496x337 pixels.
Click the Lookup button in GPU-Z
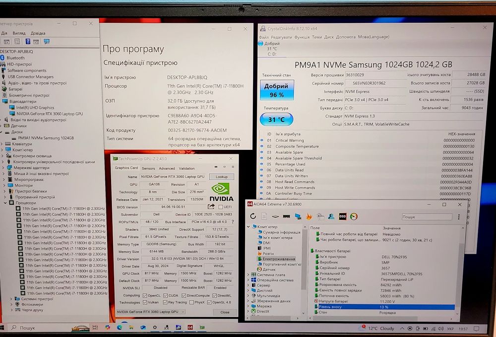point(221,177)
